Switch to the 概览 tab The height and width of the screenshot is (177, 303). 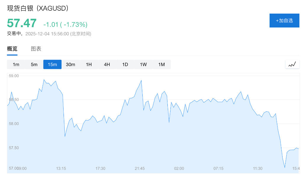12,49
